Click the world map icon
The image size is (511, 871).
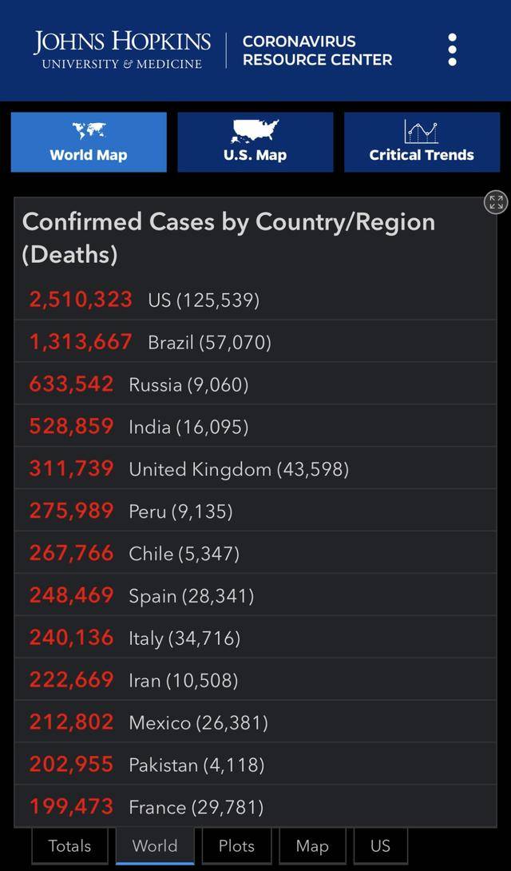tap(89, 131)
